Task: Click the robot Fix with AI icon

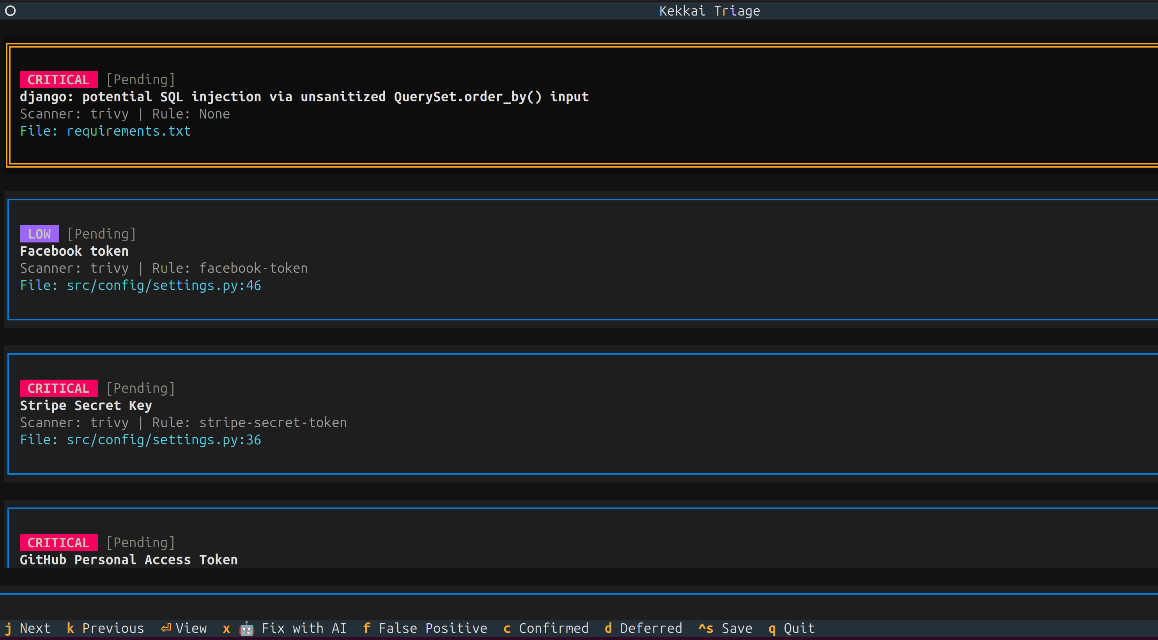Action: pos(246,628)
